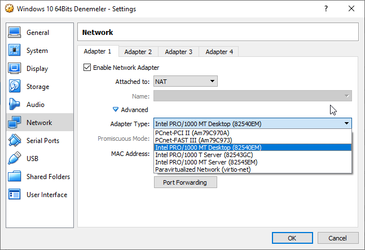Uncheck Enable Network Adapter checkbox
The height and width of the screenshot is (250, 365).
click(x=87, y=68)
